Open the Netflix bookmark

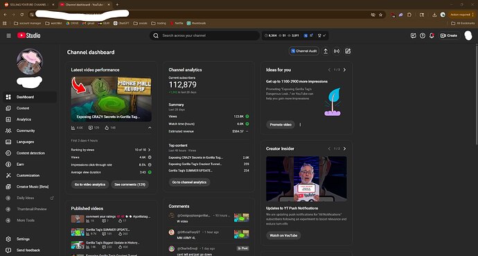[x=177, y=23]
